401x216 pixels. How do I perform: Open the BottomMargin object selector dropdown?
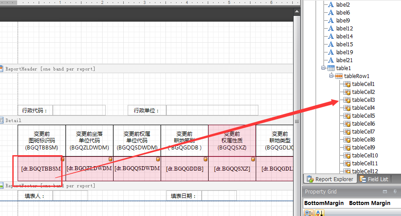click(352, 203)
